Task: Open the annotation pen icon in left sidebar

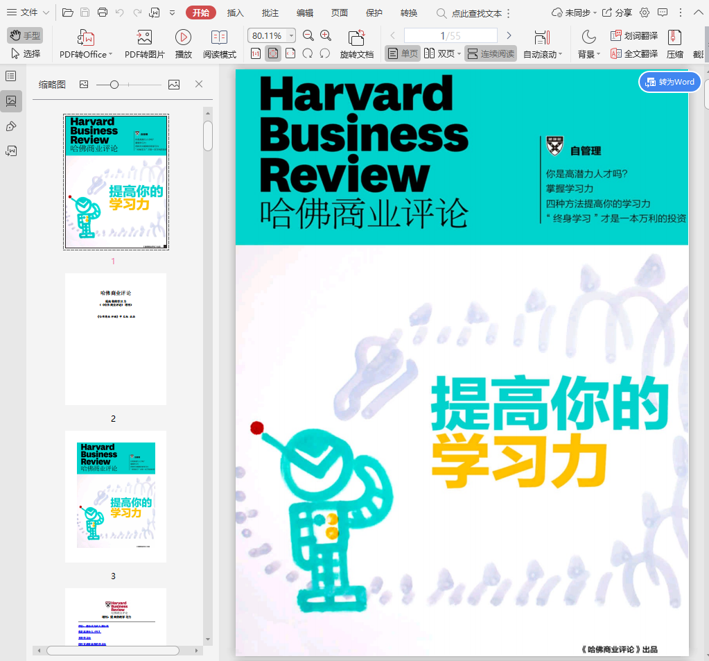Action: click(x=11, y=126)
